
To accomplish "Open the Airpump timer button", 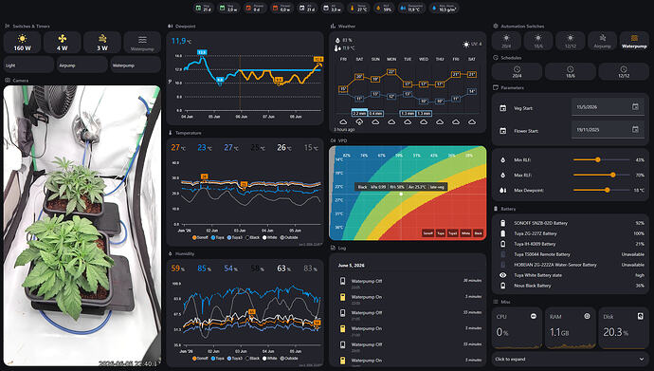I will (x=82, y=65).
